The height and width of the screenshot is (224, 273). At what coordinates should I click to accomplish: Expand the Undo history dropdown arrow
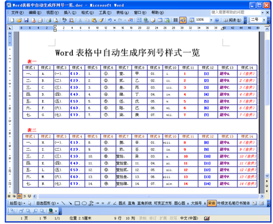pyautogui.click(x=115, y=20)
